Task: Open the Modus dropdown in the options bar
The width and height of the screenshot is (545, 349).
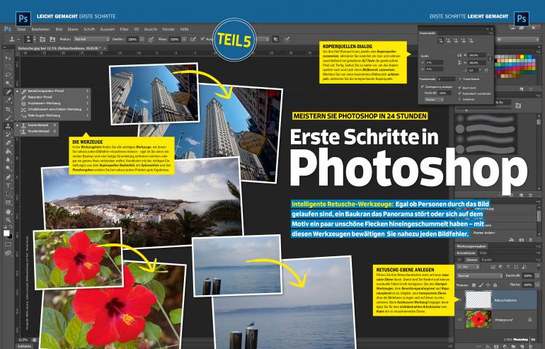Action: [91, 39]
